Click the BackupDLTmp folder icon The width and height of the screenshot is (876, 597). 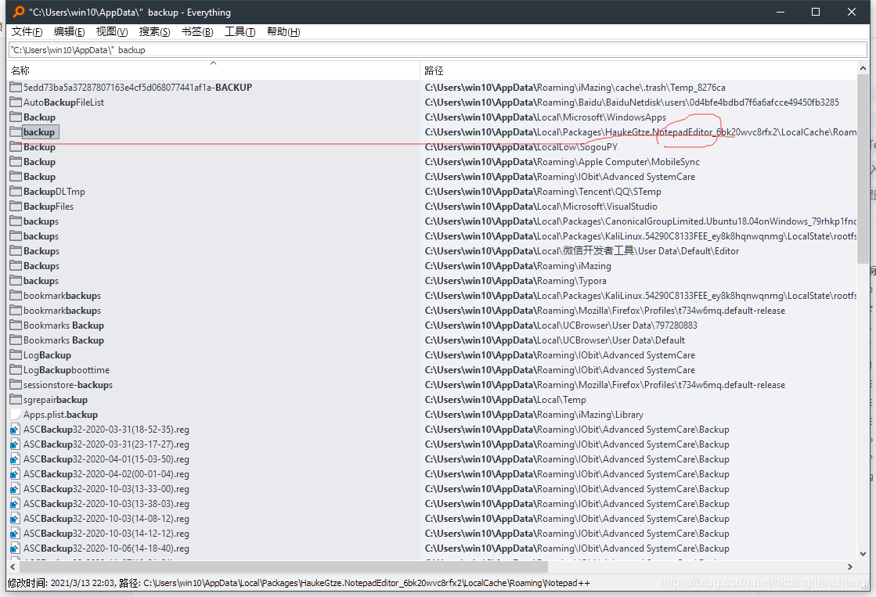tap(16, 191)
